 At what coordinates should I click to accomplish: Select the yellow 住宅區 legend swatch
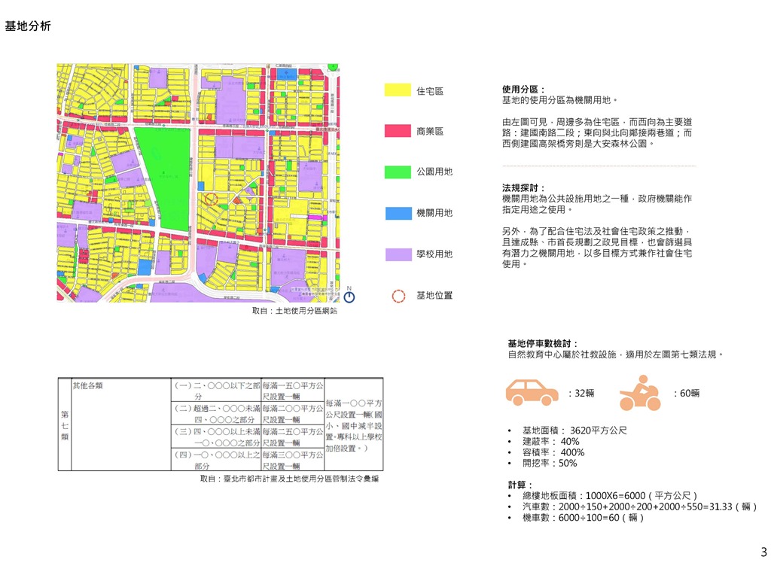click(398, 90)
